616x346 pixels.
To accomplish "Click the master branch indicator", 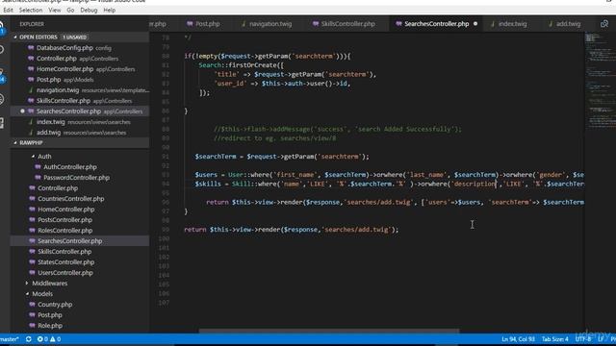I will (10, 339).
